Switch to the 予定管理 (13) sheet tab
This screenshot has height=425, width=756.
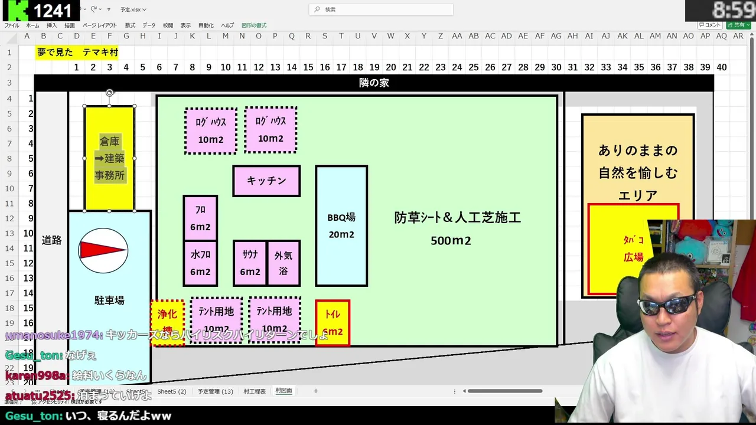click(x=216, y=391)
